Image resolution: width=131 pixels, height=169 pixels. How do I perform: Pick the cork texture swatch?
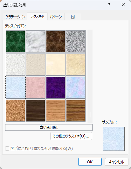16,110
